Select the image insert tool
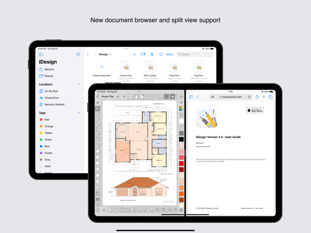The image size is (311, 233). pyautogui.click(x=98, y=199)
